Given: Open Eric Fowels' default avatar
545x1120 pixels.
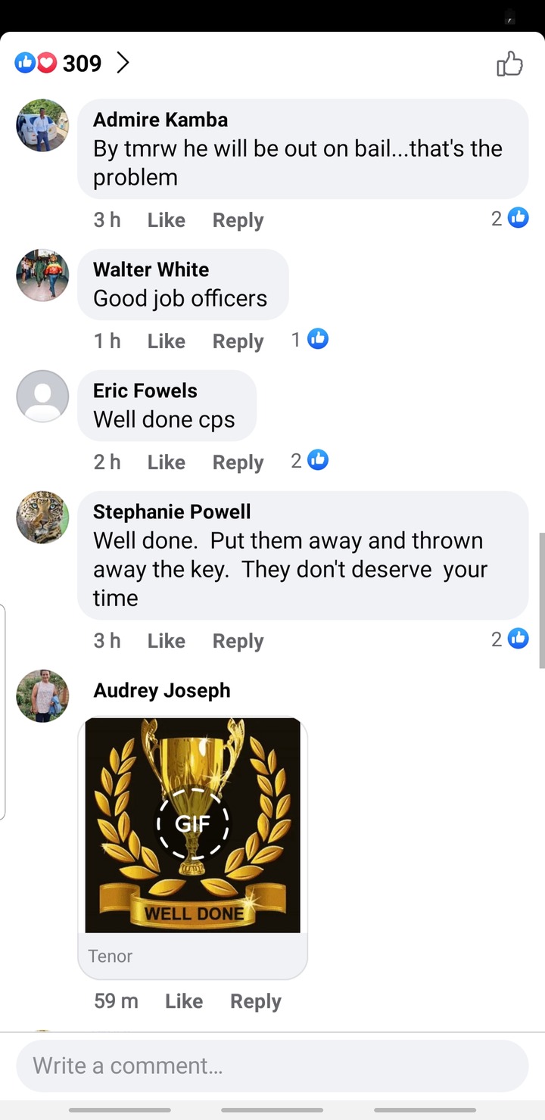Looking at the screenshot, I should pyautogui.click(x=42, y=397).
